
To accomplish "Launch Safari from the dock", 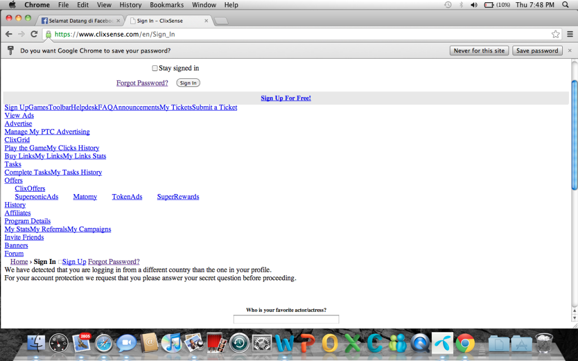I will pos(104,344).
